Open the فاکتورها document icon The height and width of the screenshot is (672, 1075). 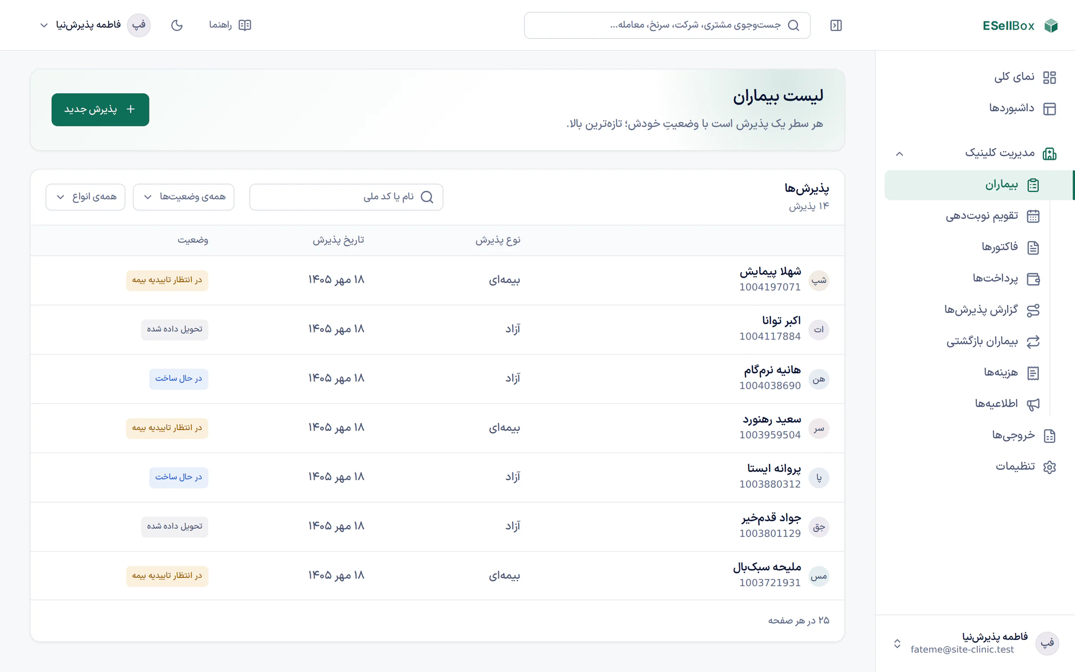click(x=1033, y=248)
